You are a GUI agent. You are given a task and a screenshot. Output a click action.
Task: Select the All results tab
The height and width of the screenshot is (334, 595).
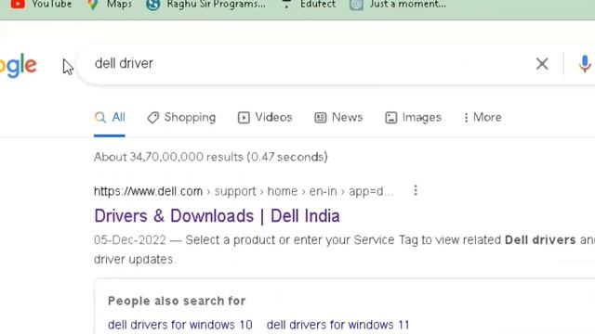click(x=110, y=118)
